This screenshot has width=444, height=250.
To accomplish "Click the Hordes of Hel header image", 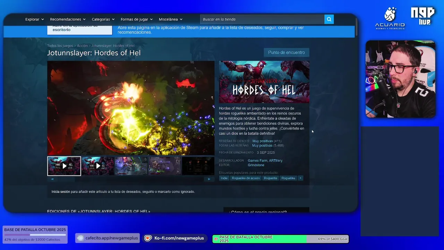I will 264,82.
